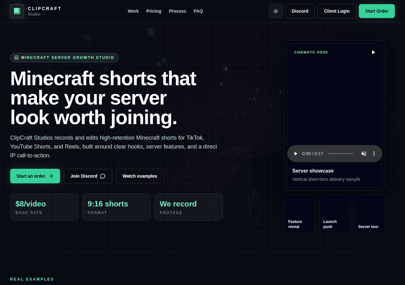Screen dimensions: 405x285
Task: Click the 0:00 / 0:17 time display
Action: pos(313,154)
